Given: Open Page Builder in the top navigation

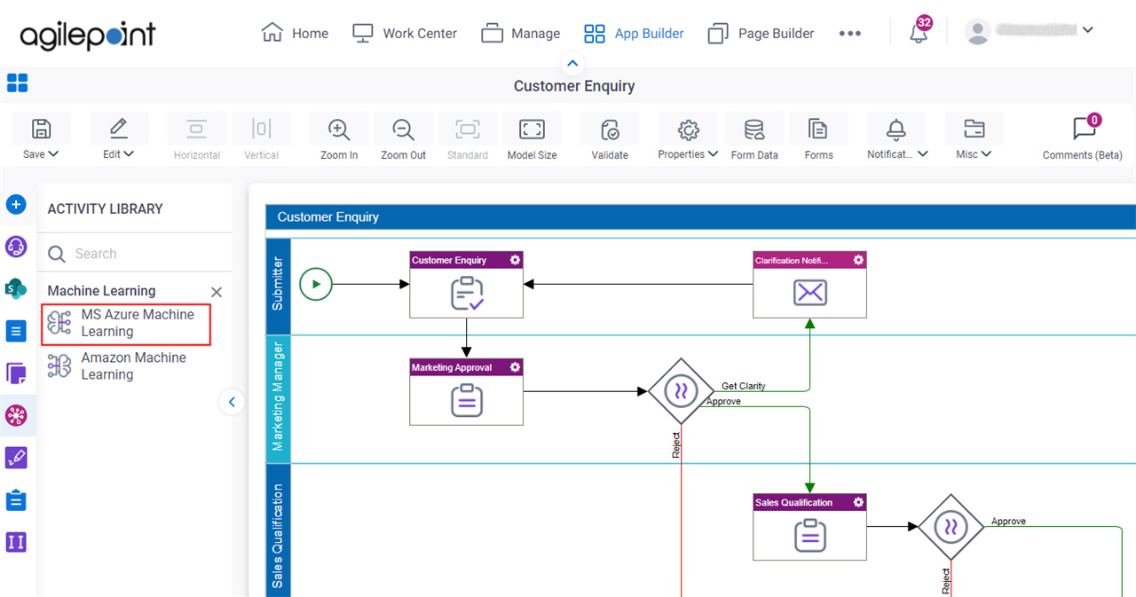Looking at the screenshot, I should [761, 33].
